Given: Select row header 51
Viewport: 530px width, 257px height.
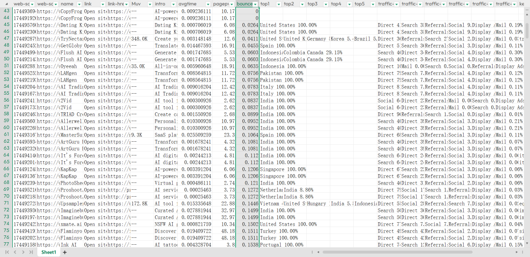Looking at the screenshot, I should 6,66.
